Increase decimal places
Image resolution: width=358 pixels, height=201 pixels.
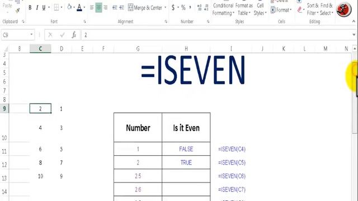[199, 8]
